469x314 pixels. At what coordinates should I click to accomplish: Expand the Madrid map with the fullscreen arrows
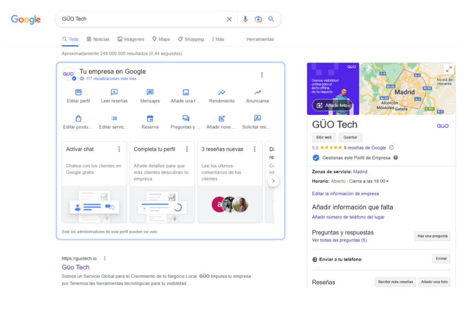(449, 69)
